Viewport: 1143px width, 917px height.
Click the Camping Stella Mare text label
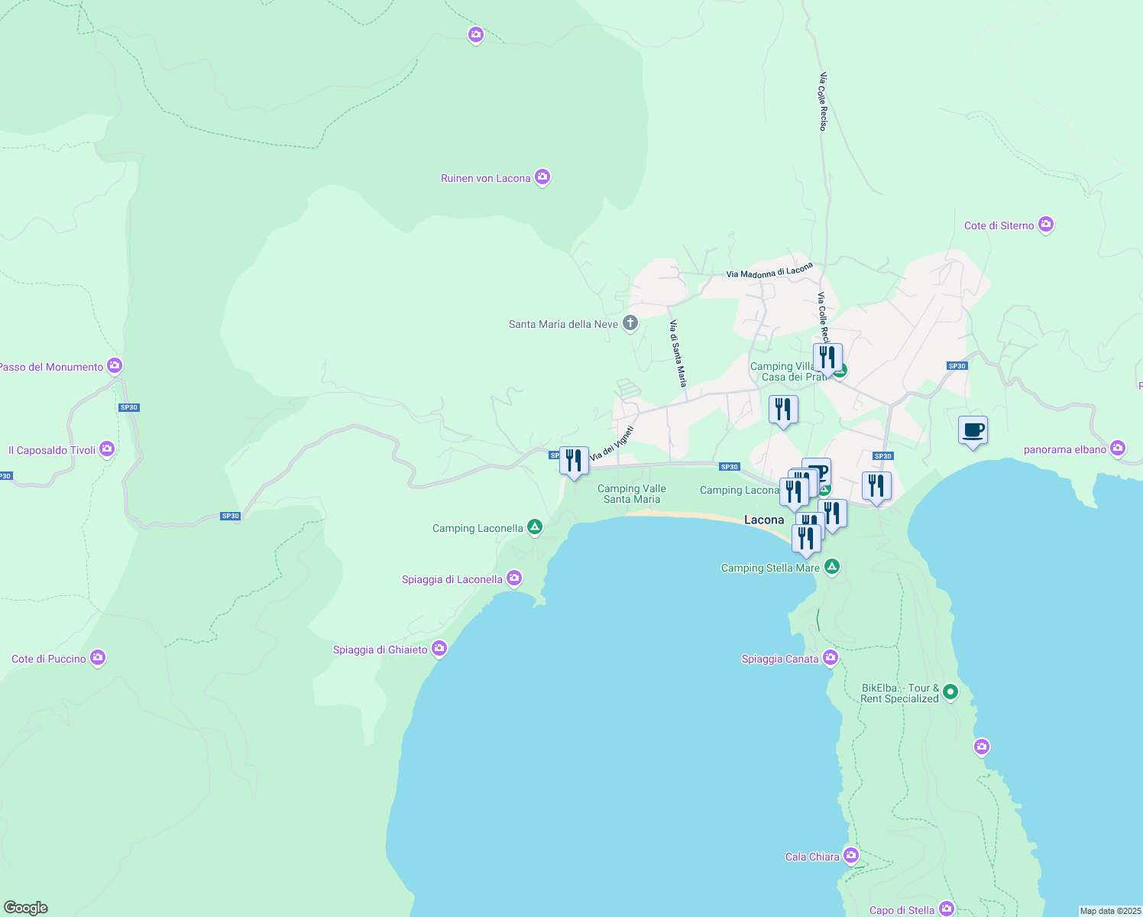pos(770,568)
